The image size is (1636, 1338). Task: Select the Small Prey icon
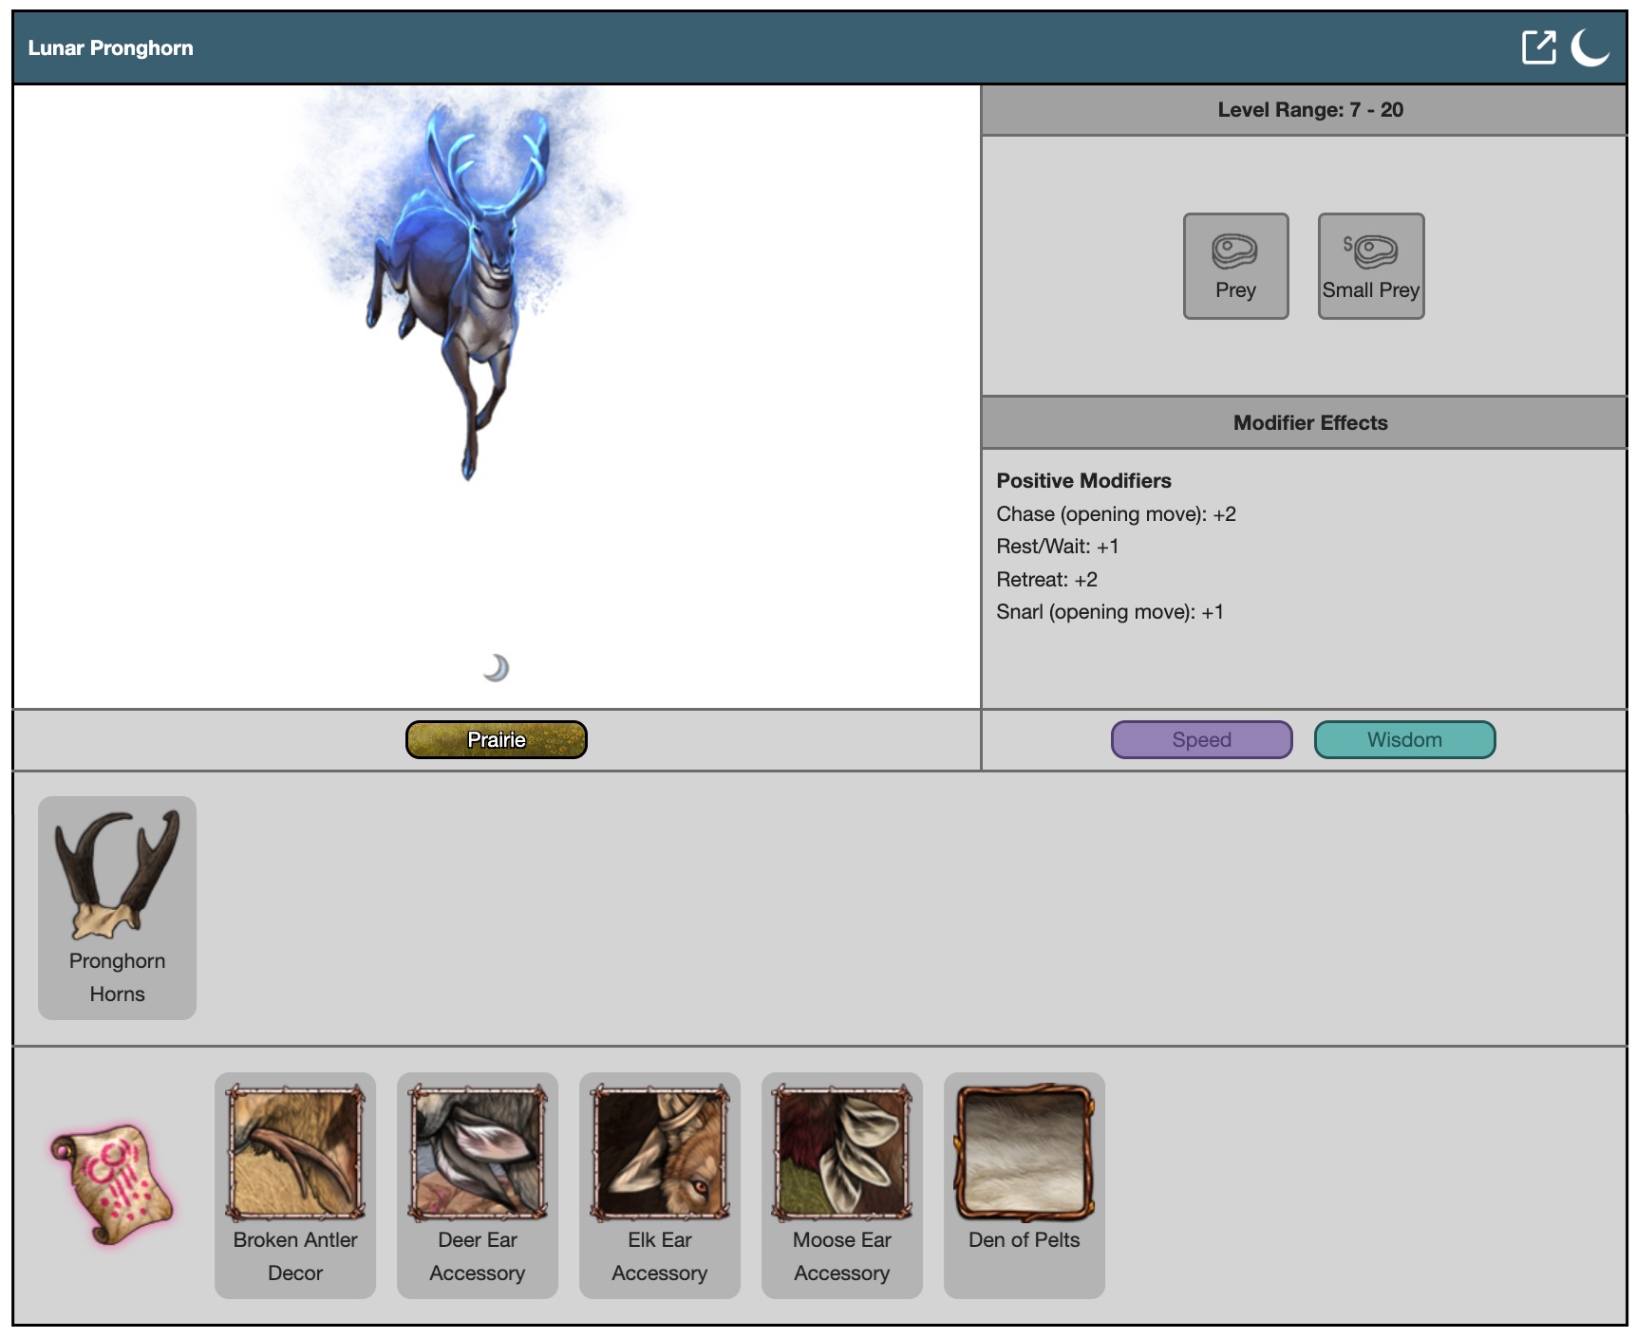pyautogui.click(x=1370, y=266)
